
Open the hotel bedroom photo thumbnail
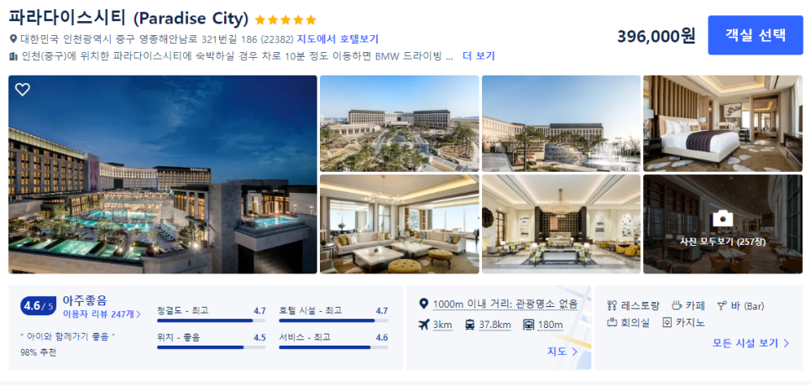pos(723,123)
